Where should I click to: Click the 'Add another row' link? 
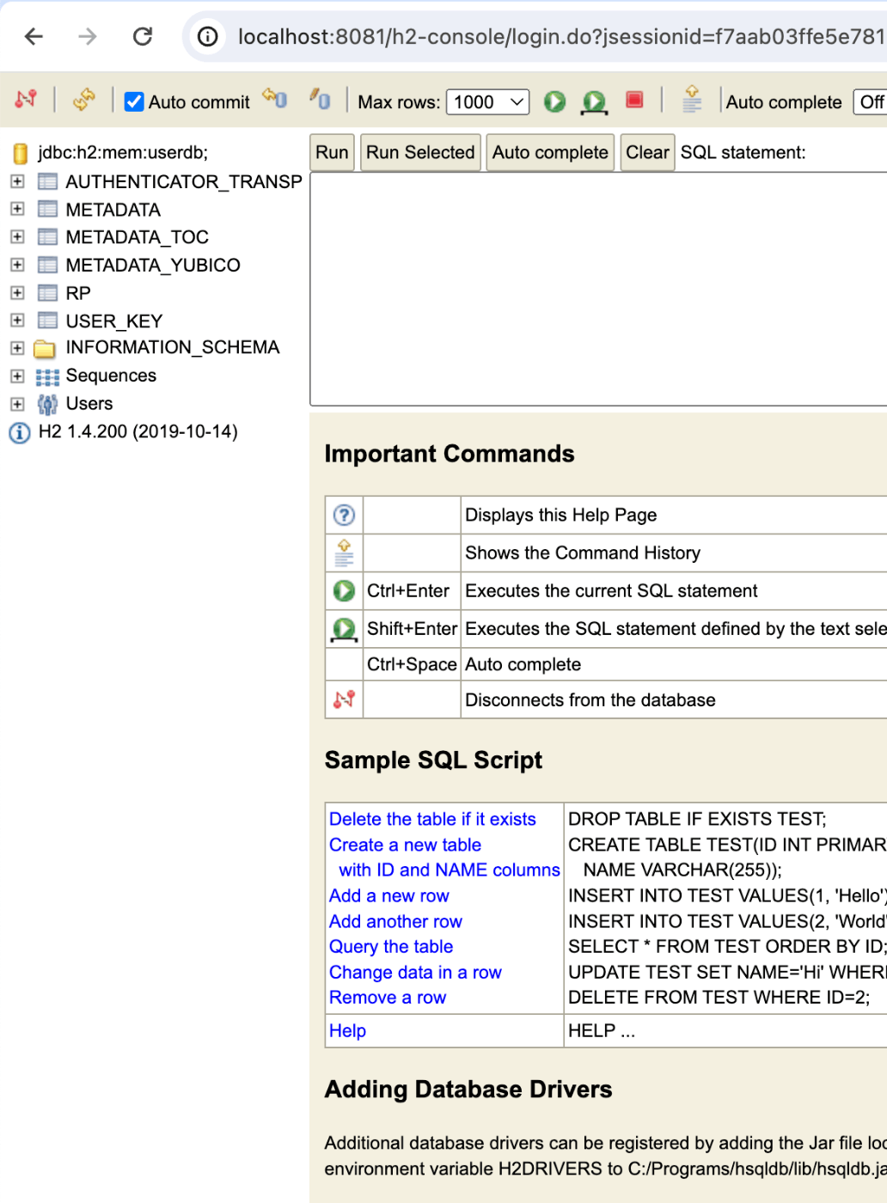[395, 921]
